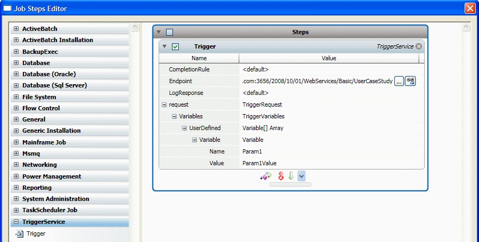Expand the Database category
479x242 pixels.
(x=16, y=63)
